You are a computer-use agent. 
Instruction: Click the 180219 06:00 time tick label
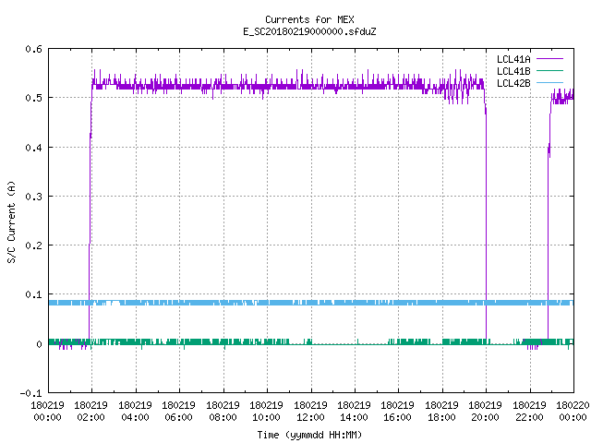[178, 412]
